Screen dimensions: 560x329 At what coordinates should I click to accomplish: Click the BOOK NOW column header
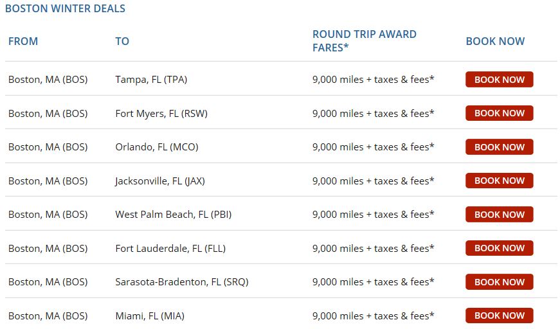[x=495, y=41]
